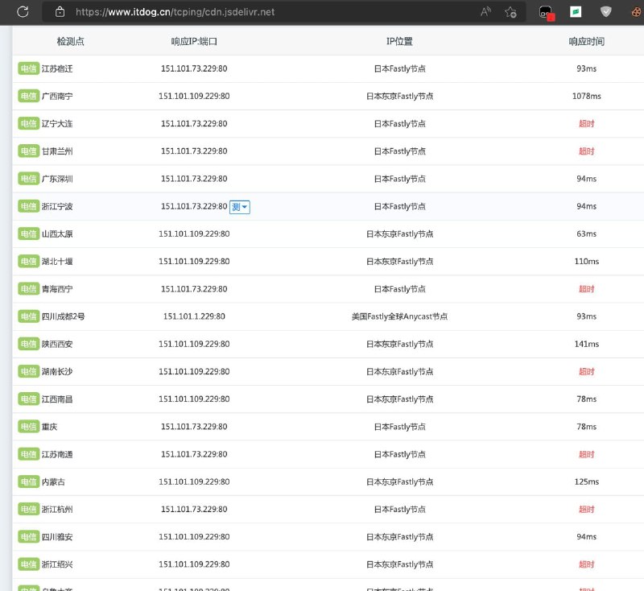Click the 电信 tag in 浙江绍兴 row
The height and width of the screenshot is (591, 644).
pos(28,564)
